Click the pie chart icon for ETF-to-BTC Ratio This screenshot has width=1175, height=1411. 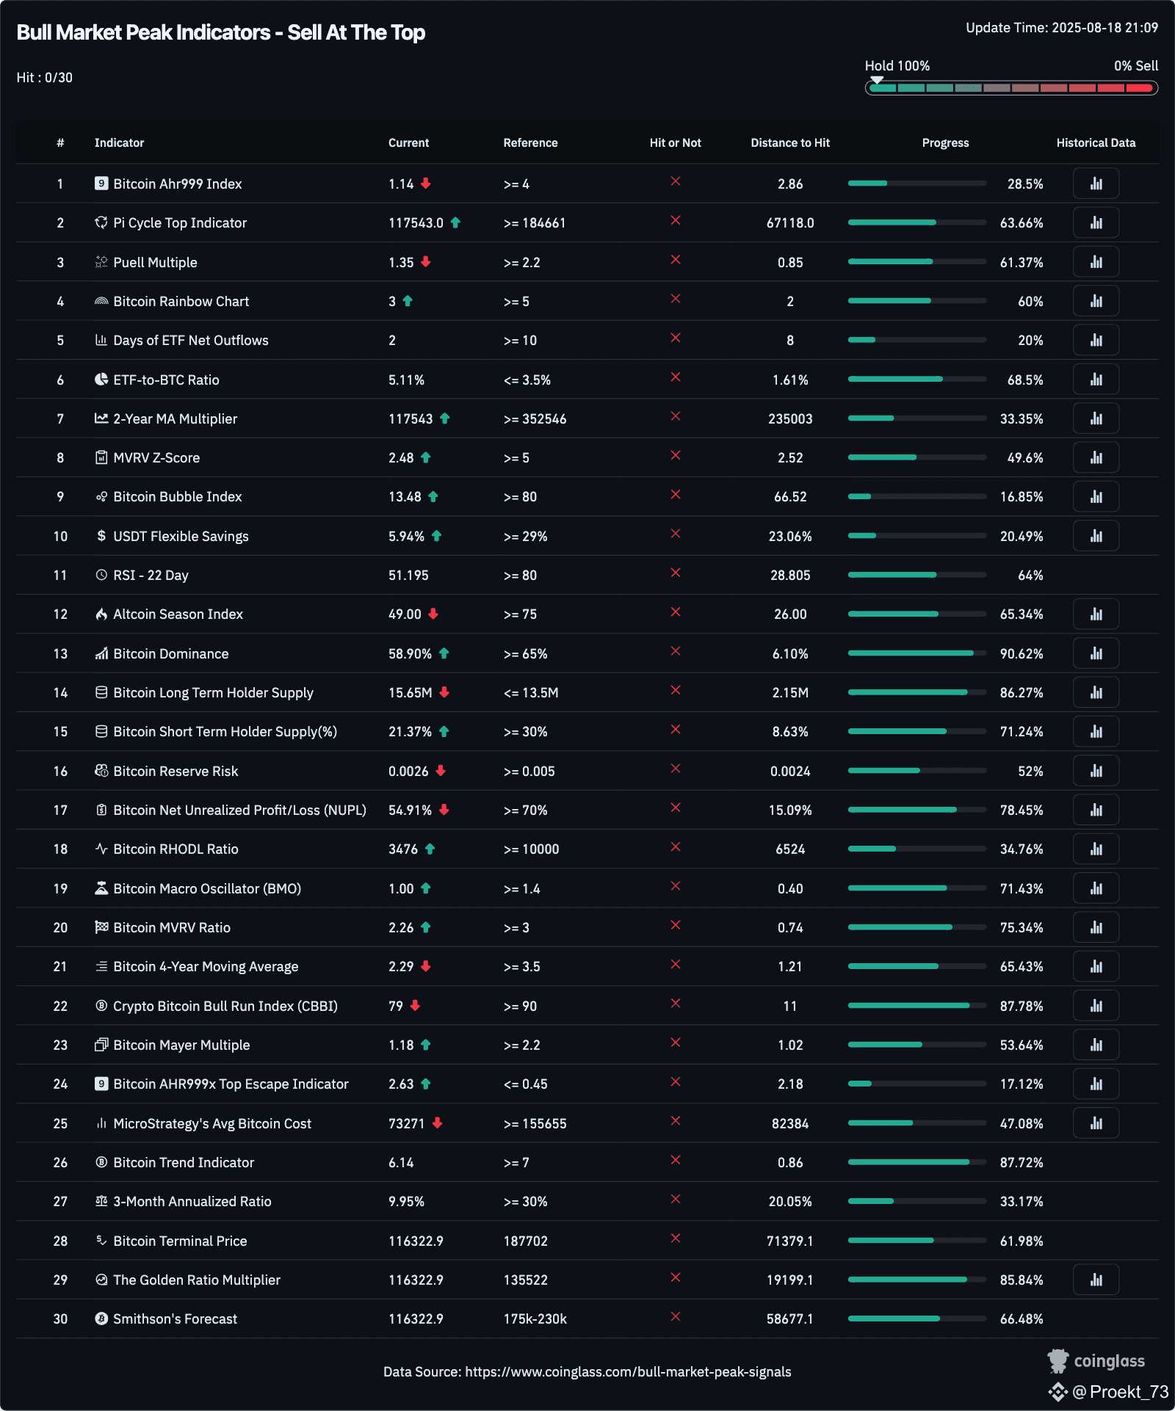tap(102, 379)
